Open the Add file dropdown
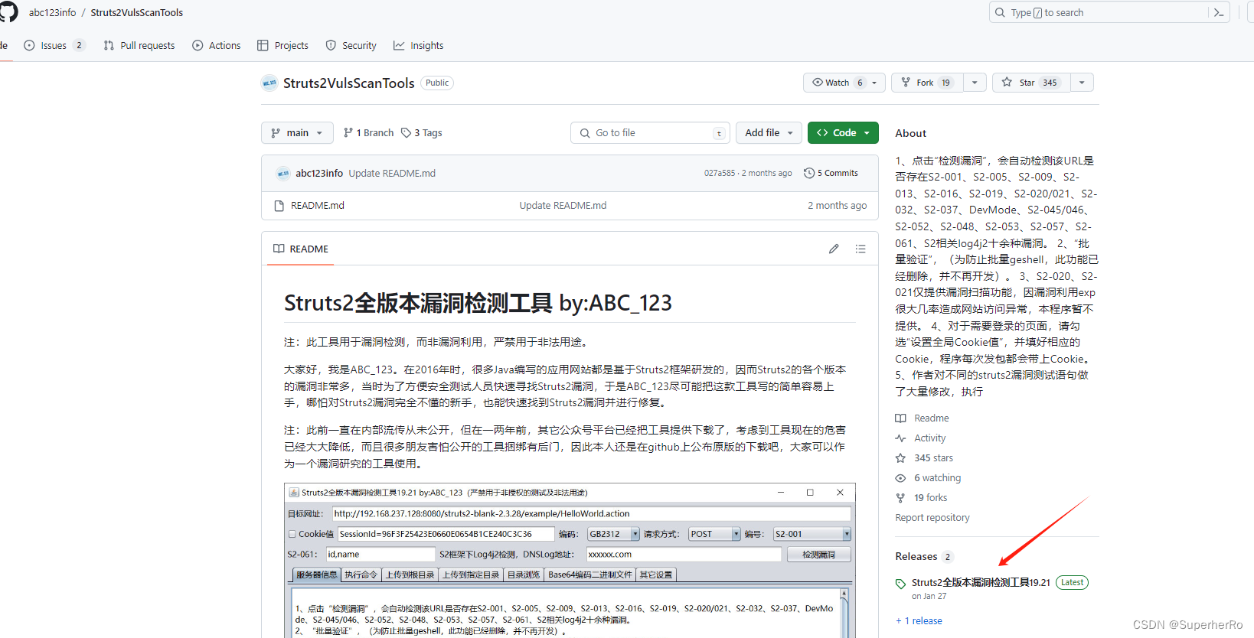The width and height of the screenshot is (1254, 638). pos(769,132)
